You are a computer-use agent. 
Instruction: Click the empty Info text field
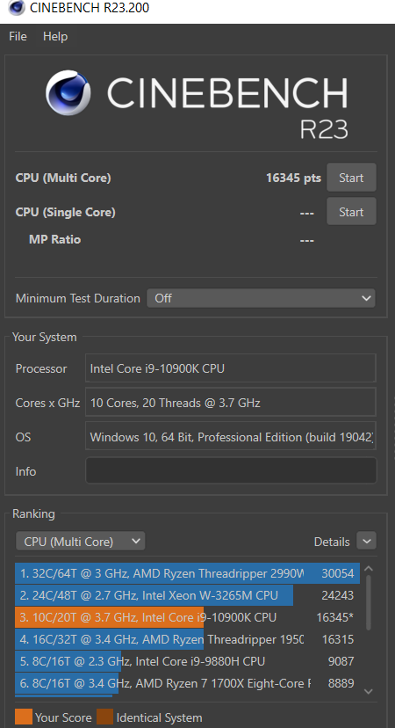(231, 470)
